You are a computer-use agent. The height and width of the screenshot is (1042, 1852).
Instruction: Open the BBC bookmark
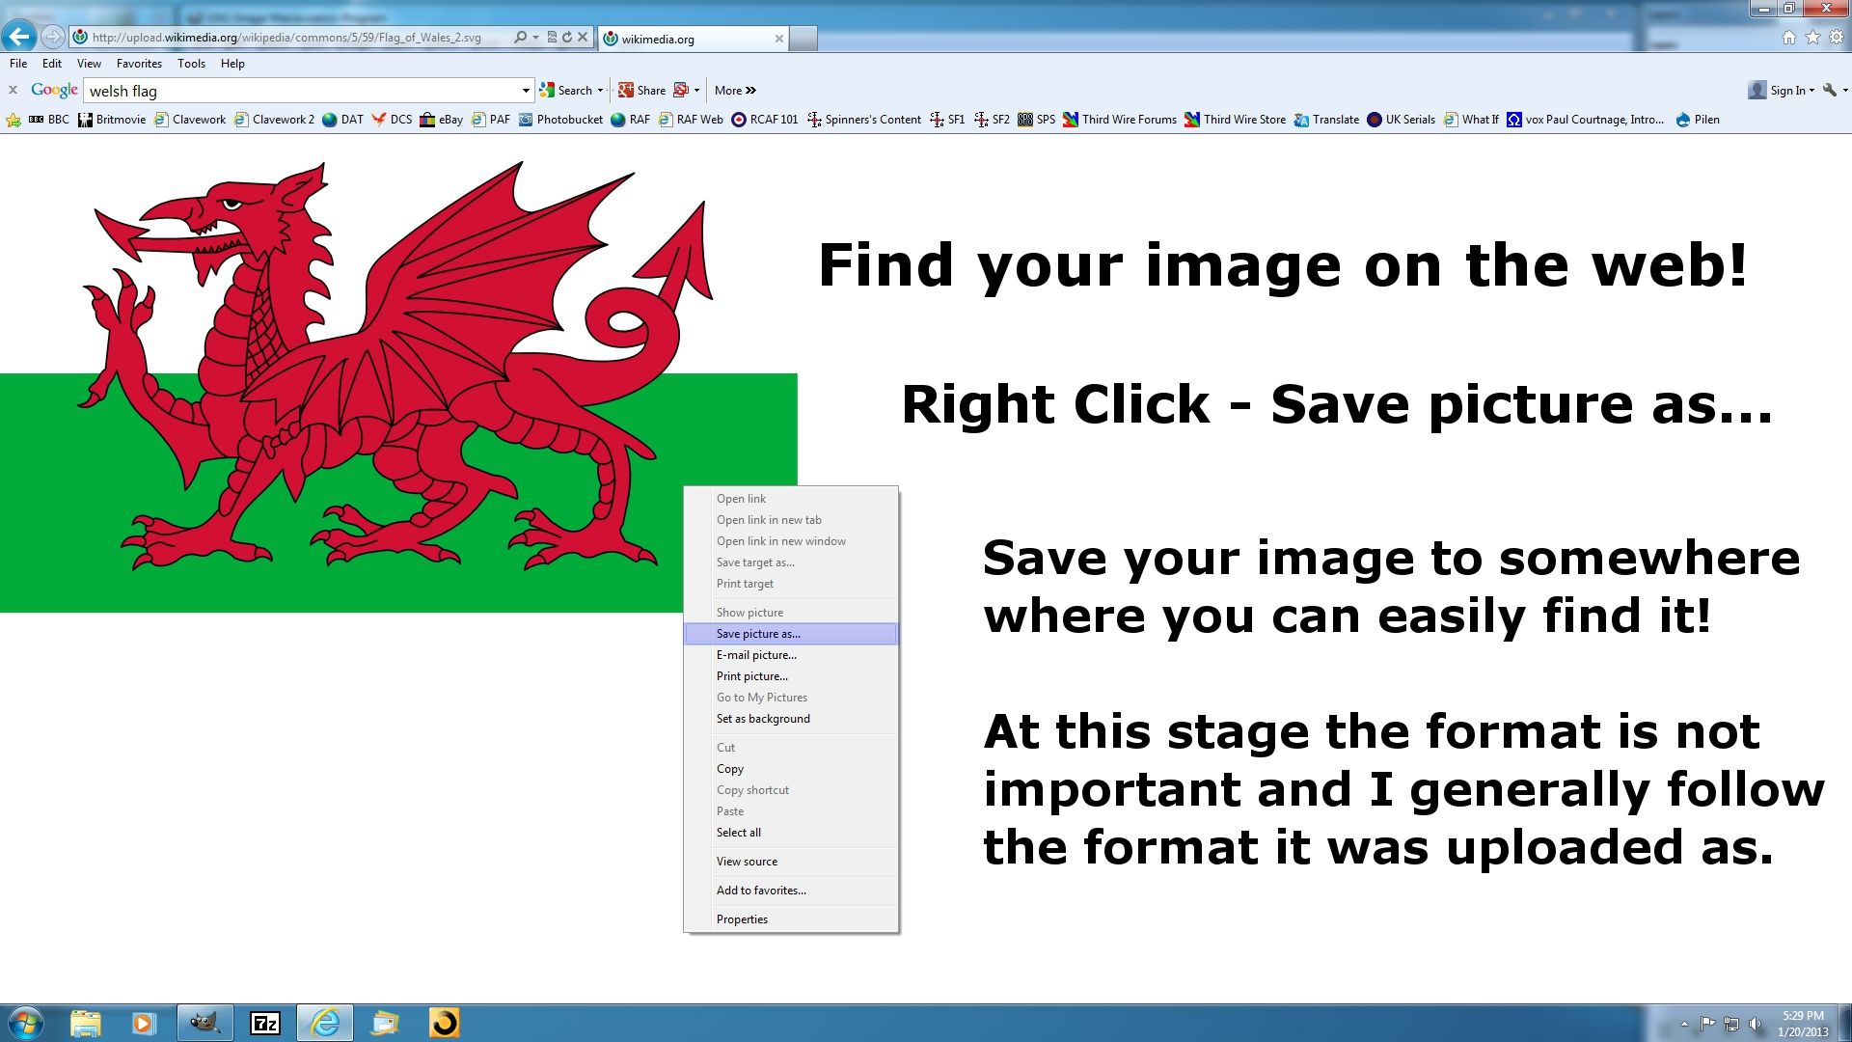point(49,120)
